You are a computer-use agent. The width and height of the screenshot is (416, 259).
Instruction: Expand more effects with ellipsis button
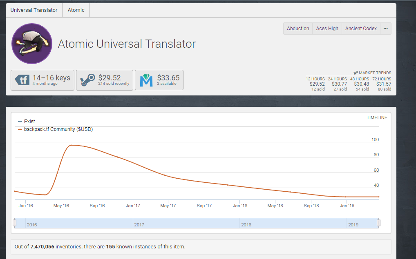(x=386, y=28)
